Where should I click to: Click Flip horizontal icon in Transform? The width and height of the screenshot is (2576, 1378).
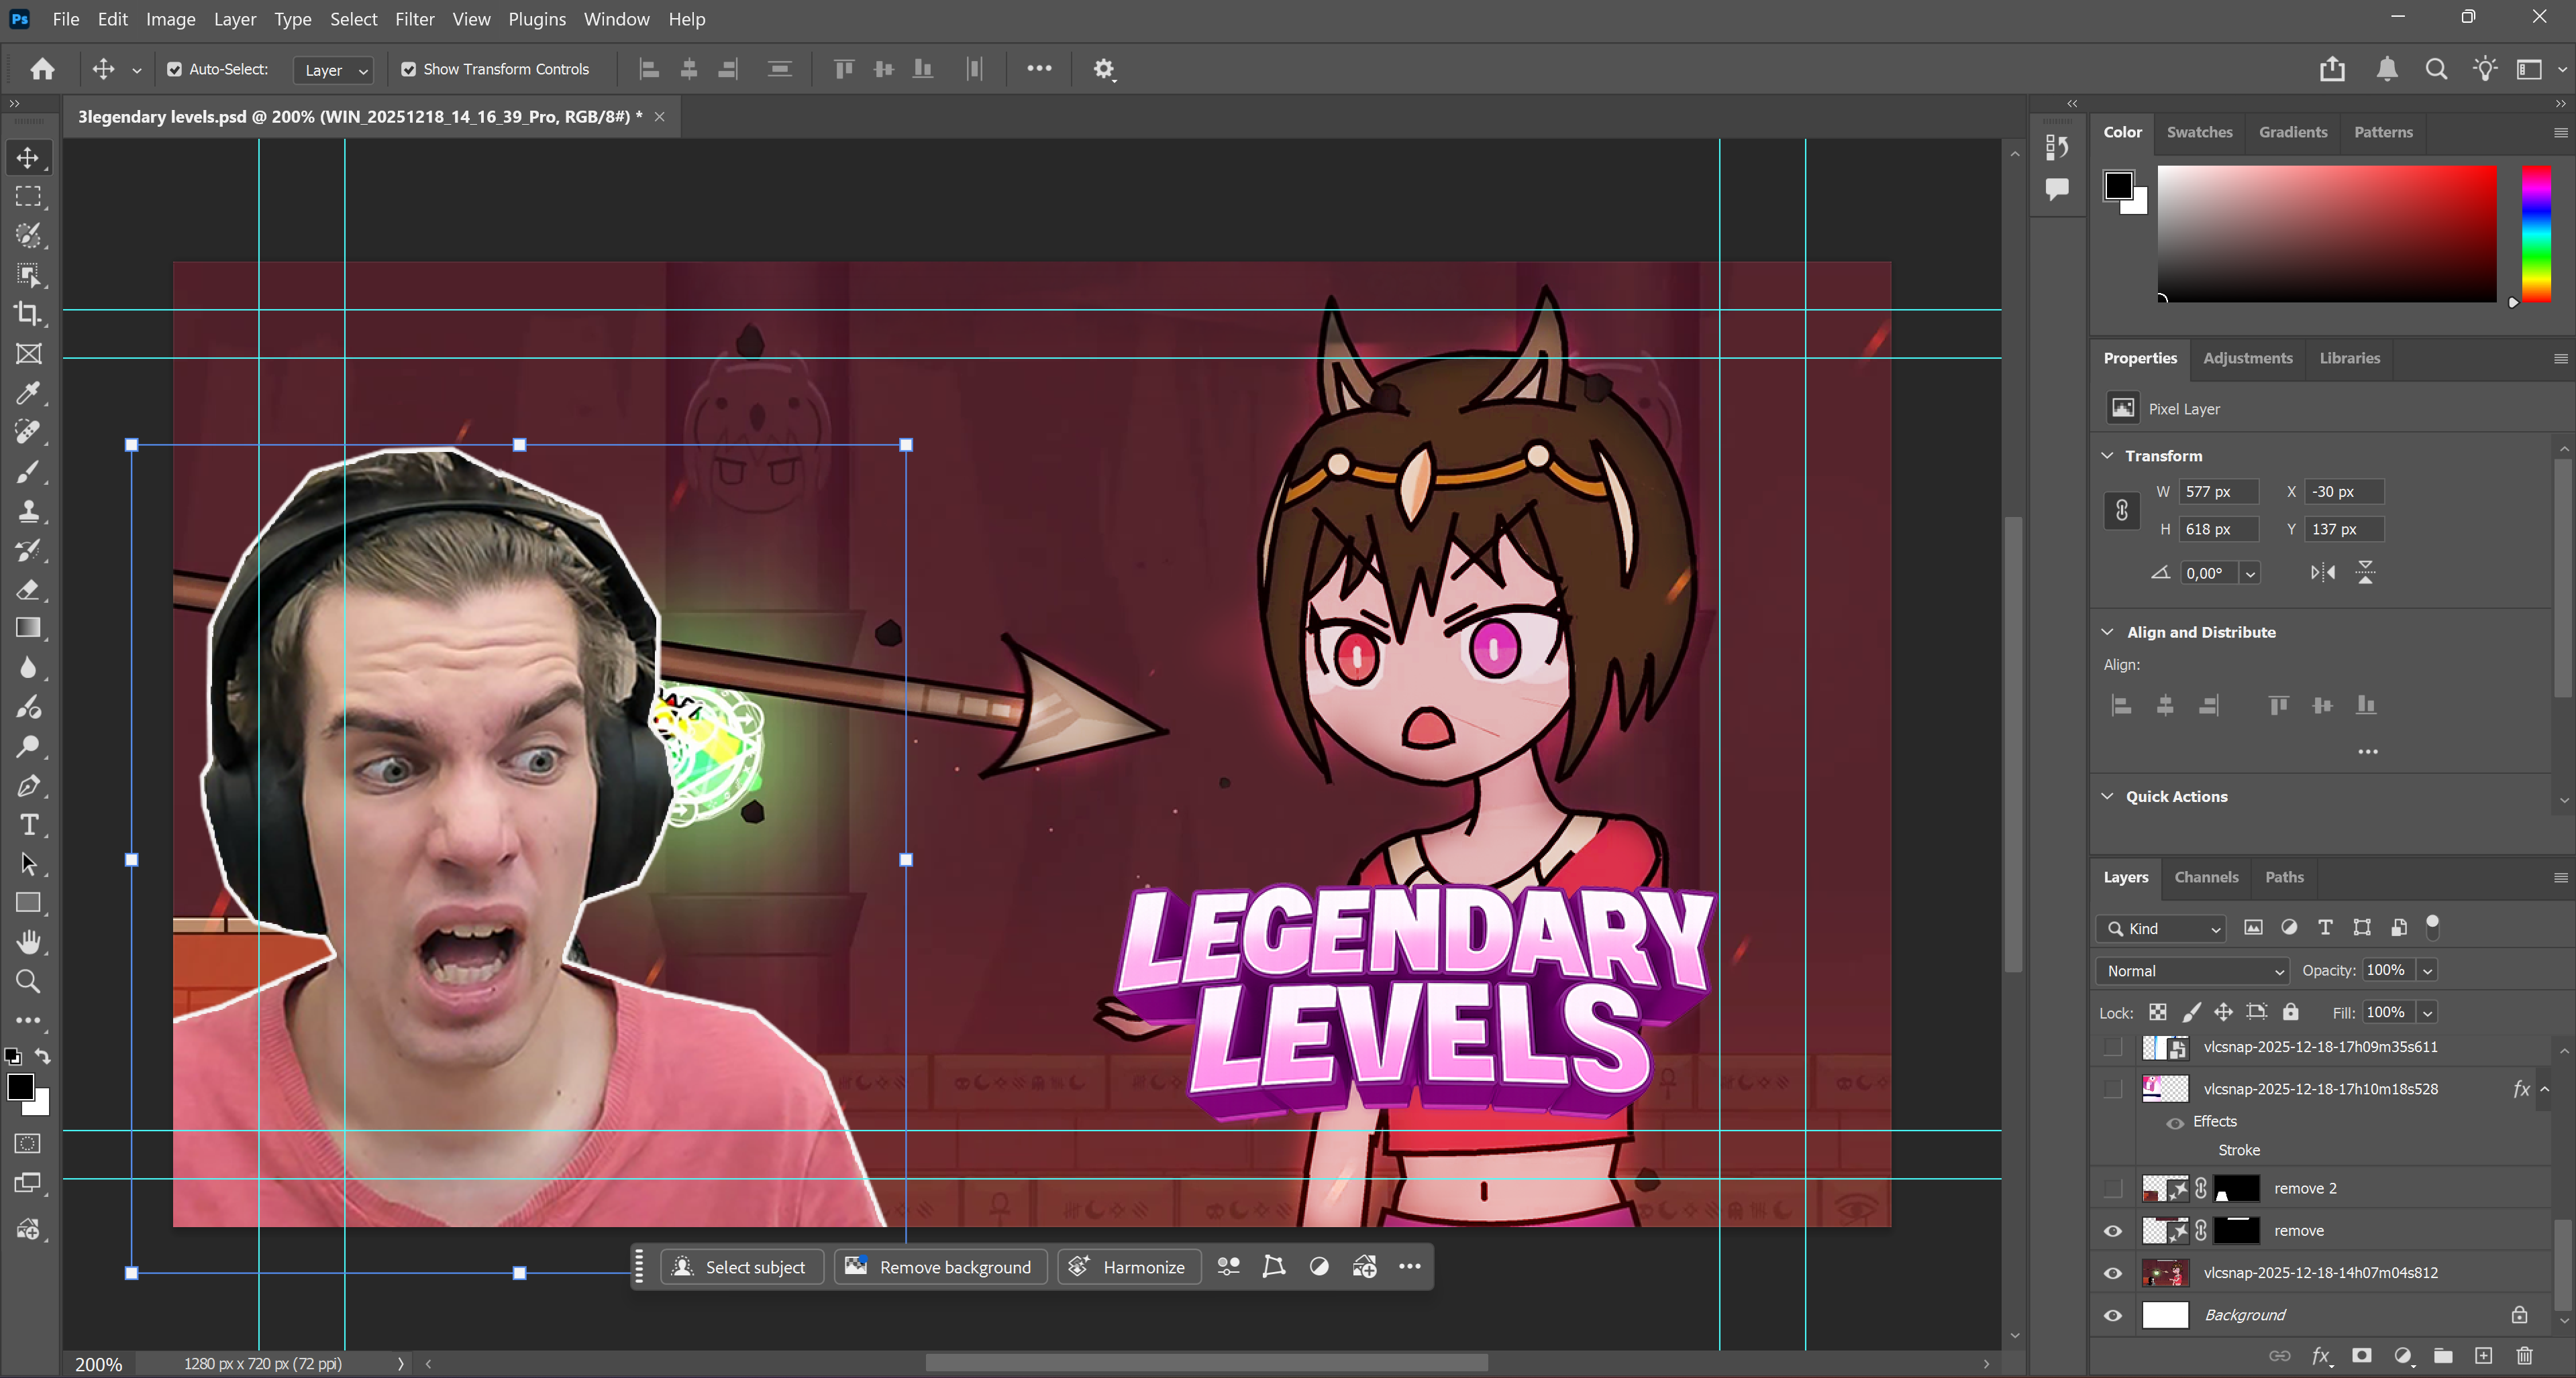click(x=2322, y=573)
